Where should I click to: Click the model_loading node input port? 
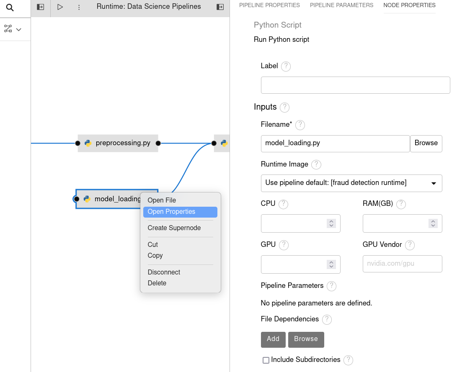pos(76,199)
